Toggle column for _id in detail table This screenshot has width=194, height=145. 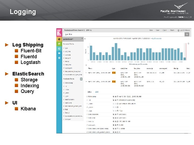click(x=117, y=100)
